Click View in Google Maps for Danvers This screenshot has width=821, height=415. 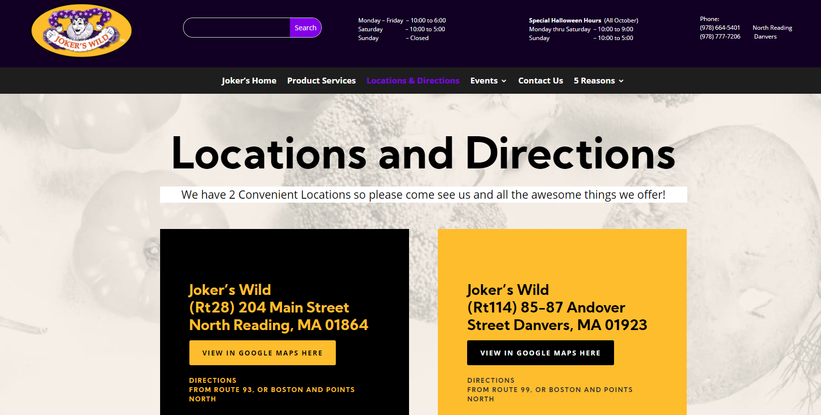[540, 353]
